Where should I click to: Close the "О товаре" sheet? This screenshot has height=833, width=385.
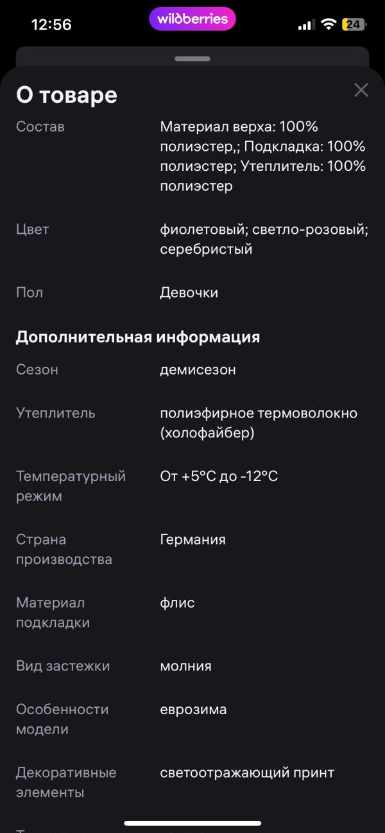361,91
